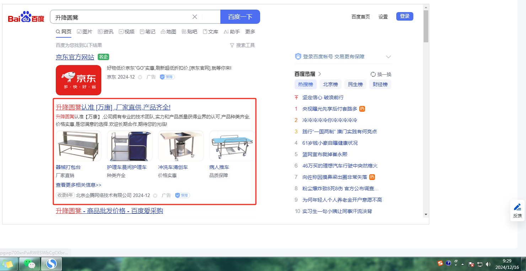The height and width of the screenshot is (271, 526).
Task: Switch to the 图片 tab
Action: pos(85,32)
